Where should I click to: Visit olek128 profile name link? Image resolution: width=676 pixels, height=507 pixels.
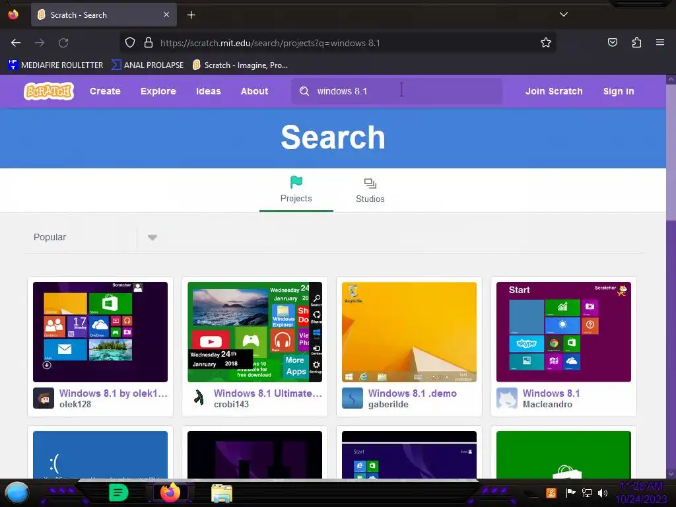click(x=75, y=405)
